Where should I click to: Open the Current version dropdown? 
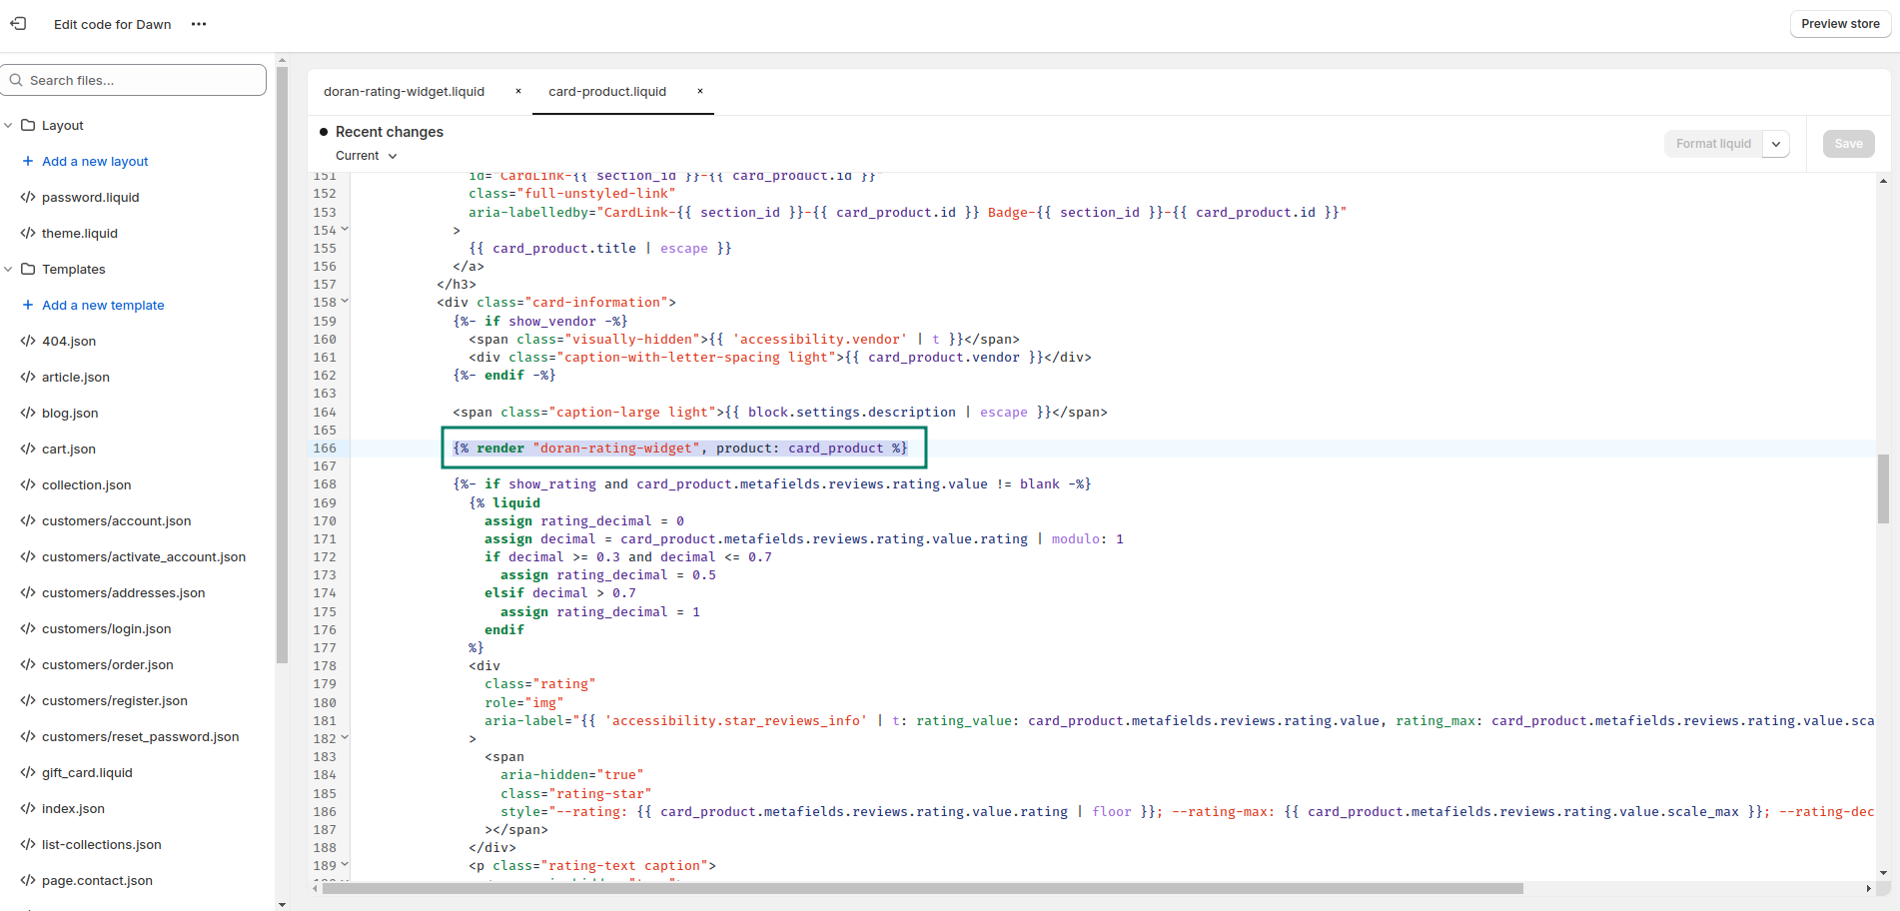point(367,156)
